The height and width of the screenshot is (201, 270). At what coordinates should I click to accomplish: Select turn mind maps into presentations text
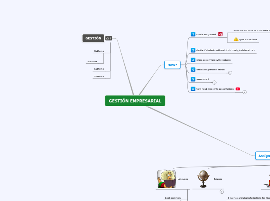pos(215,89)
